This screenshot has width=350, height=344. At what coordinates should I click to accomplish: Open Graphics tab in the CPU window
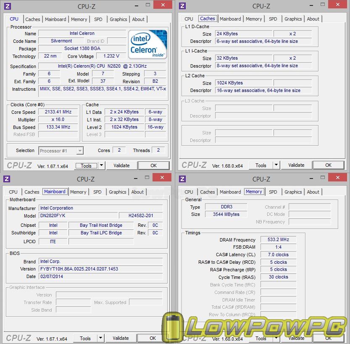[118, 19]
